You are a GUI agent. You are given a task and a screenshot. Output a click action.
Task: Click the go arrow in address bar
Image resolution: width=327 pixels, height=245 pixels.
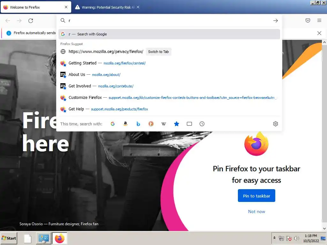(x=276, y=21)
